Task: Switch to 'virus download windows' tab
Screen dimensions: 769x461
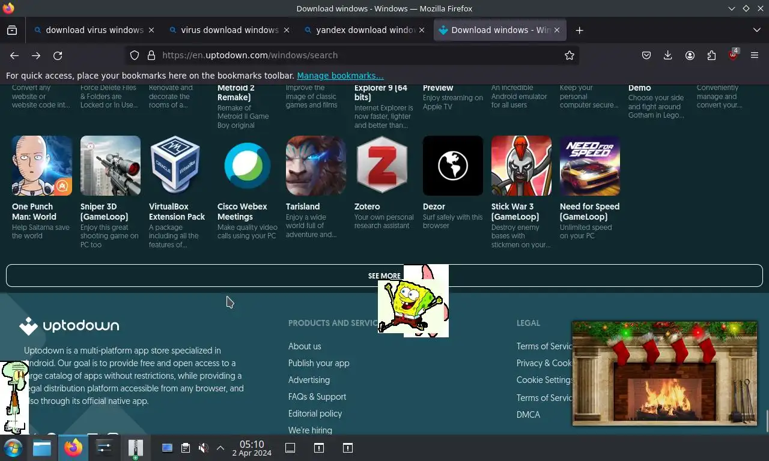Action: (x=229, y=30)
